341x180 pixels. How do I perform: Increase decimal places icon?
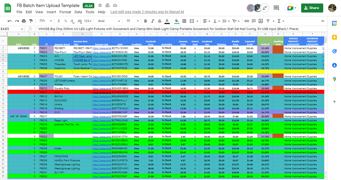(79, 21)
